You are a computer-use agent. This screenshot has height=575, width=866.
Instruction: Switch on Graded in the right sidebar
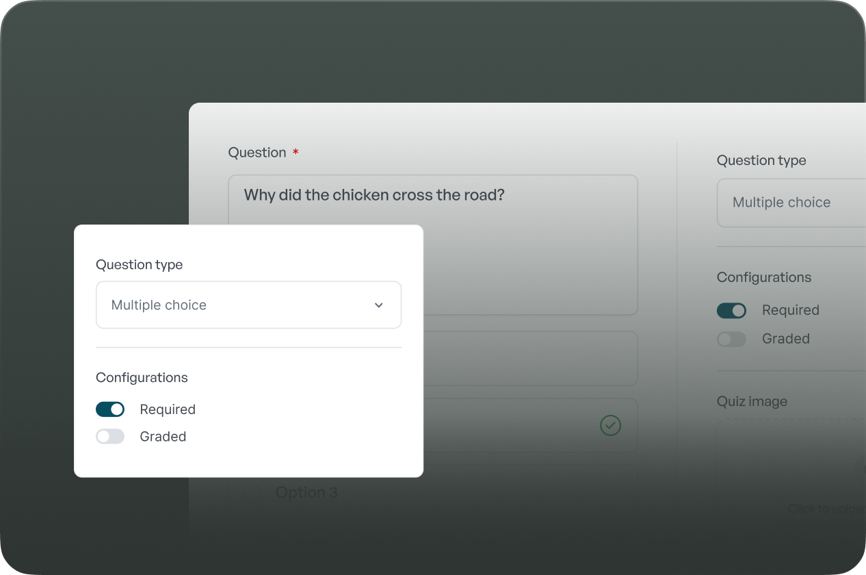click(731, 339)
